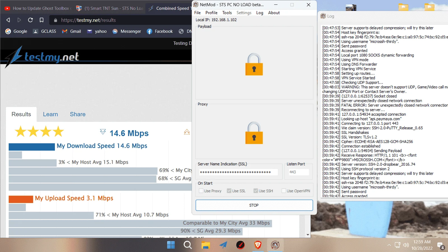Click the STOP button in NetMod
This screenshot has height=252, width=448.
click(x=254, y=205)
